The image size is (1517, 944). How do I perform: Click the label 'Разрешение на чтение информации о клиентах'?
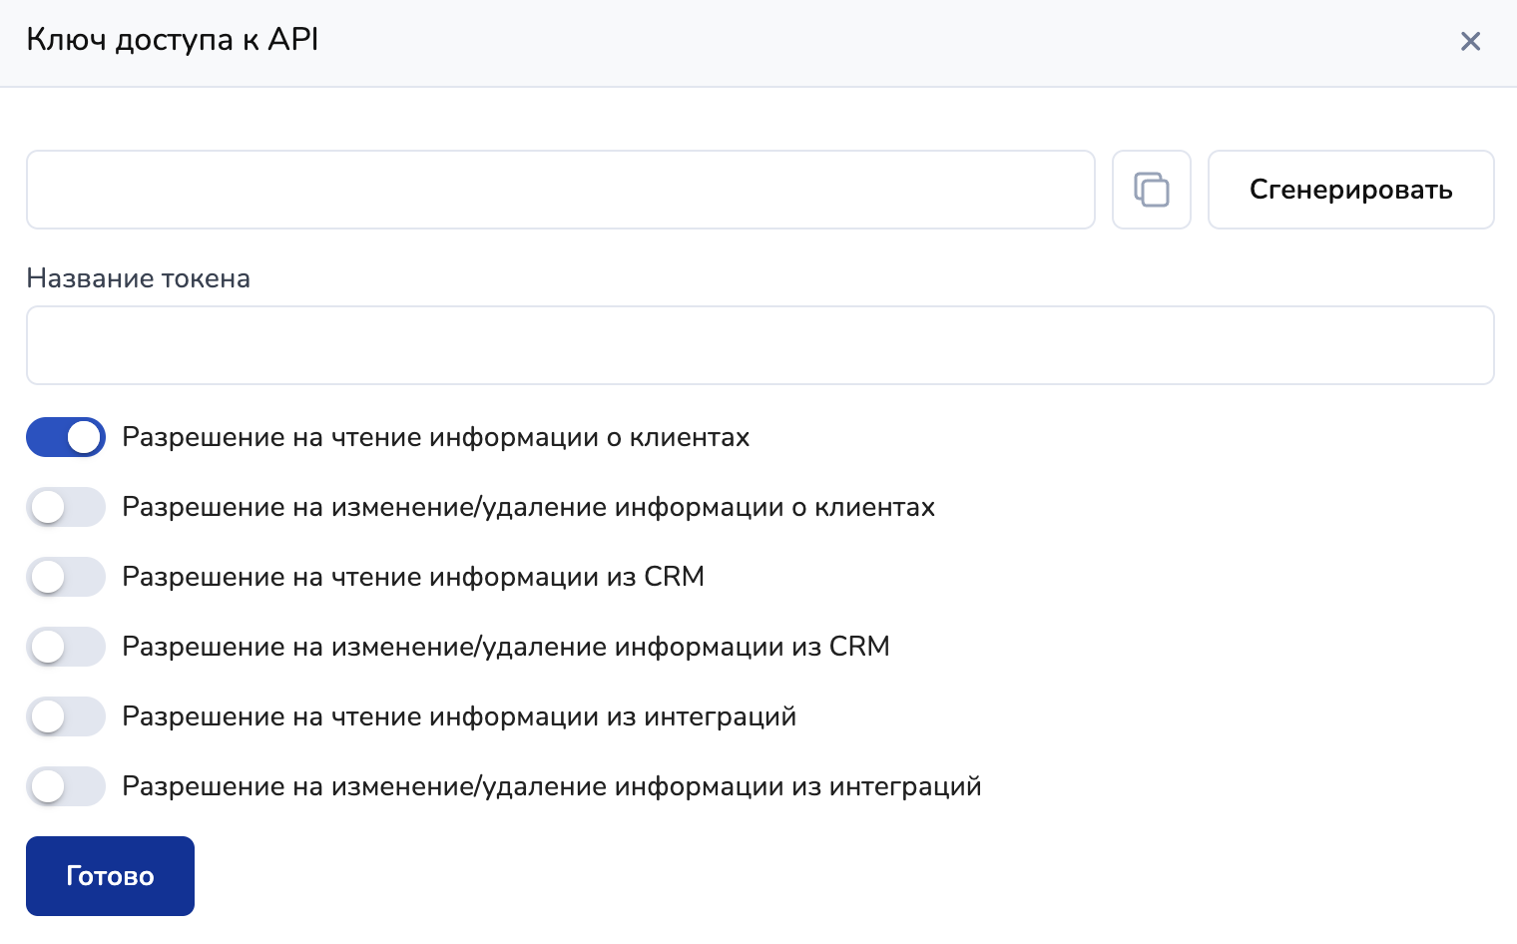click(x=435, y=437)
